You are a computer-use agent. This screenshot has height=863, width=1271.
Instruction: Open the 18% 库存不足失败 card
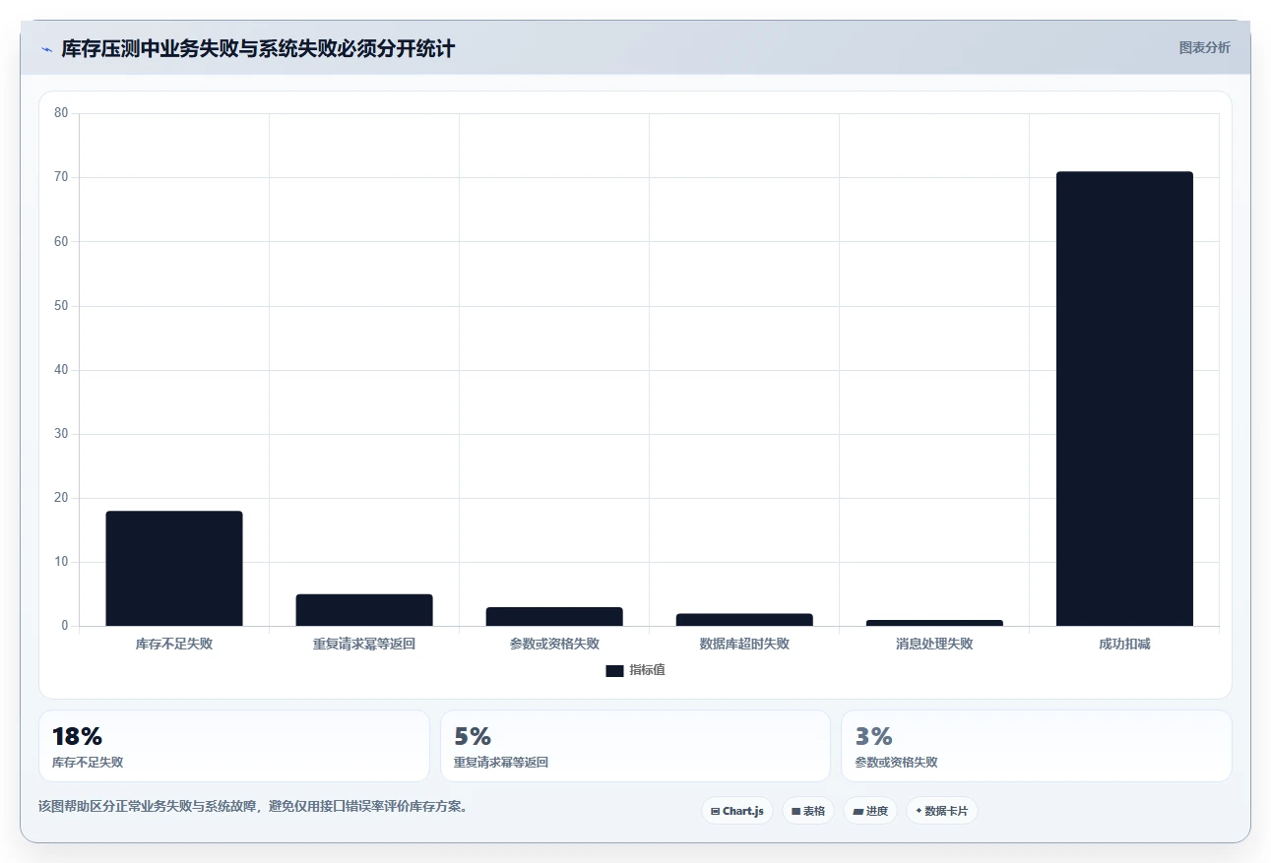pos(234,746)
